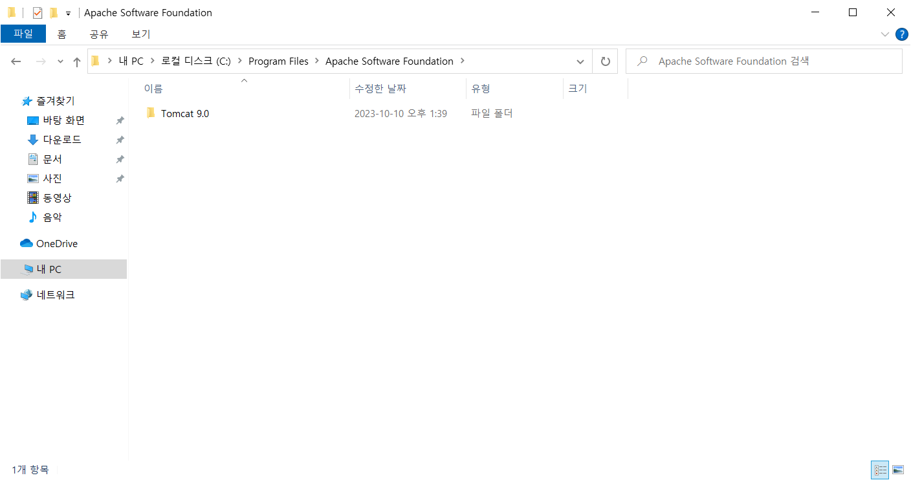Viewport: 911px width, 480px height.
Task: Open 동영상 in navigation pane
Action: (x=57, y=198)
